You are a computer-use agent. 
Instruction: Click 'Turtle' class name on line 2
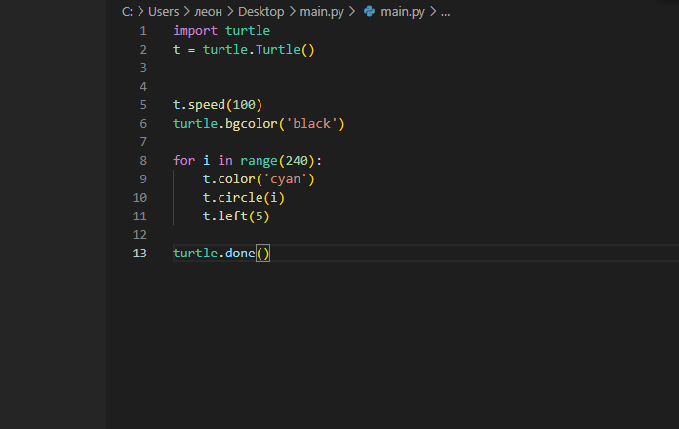[x=278, y=50]
